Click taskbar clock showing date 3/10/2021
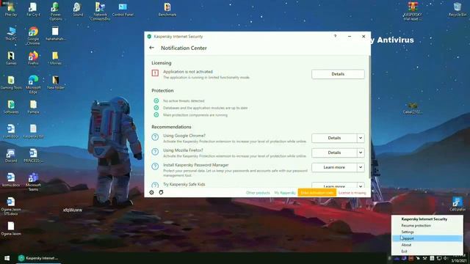The width and height of the screenshot is (470, 264). [x=458, y=259]
